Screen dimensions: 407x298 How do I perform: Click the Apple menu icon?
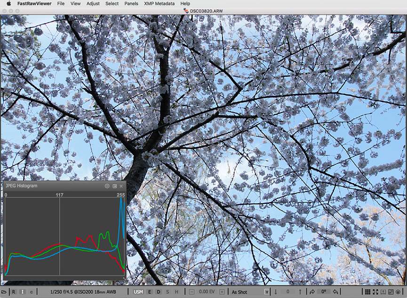point(8,3)
